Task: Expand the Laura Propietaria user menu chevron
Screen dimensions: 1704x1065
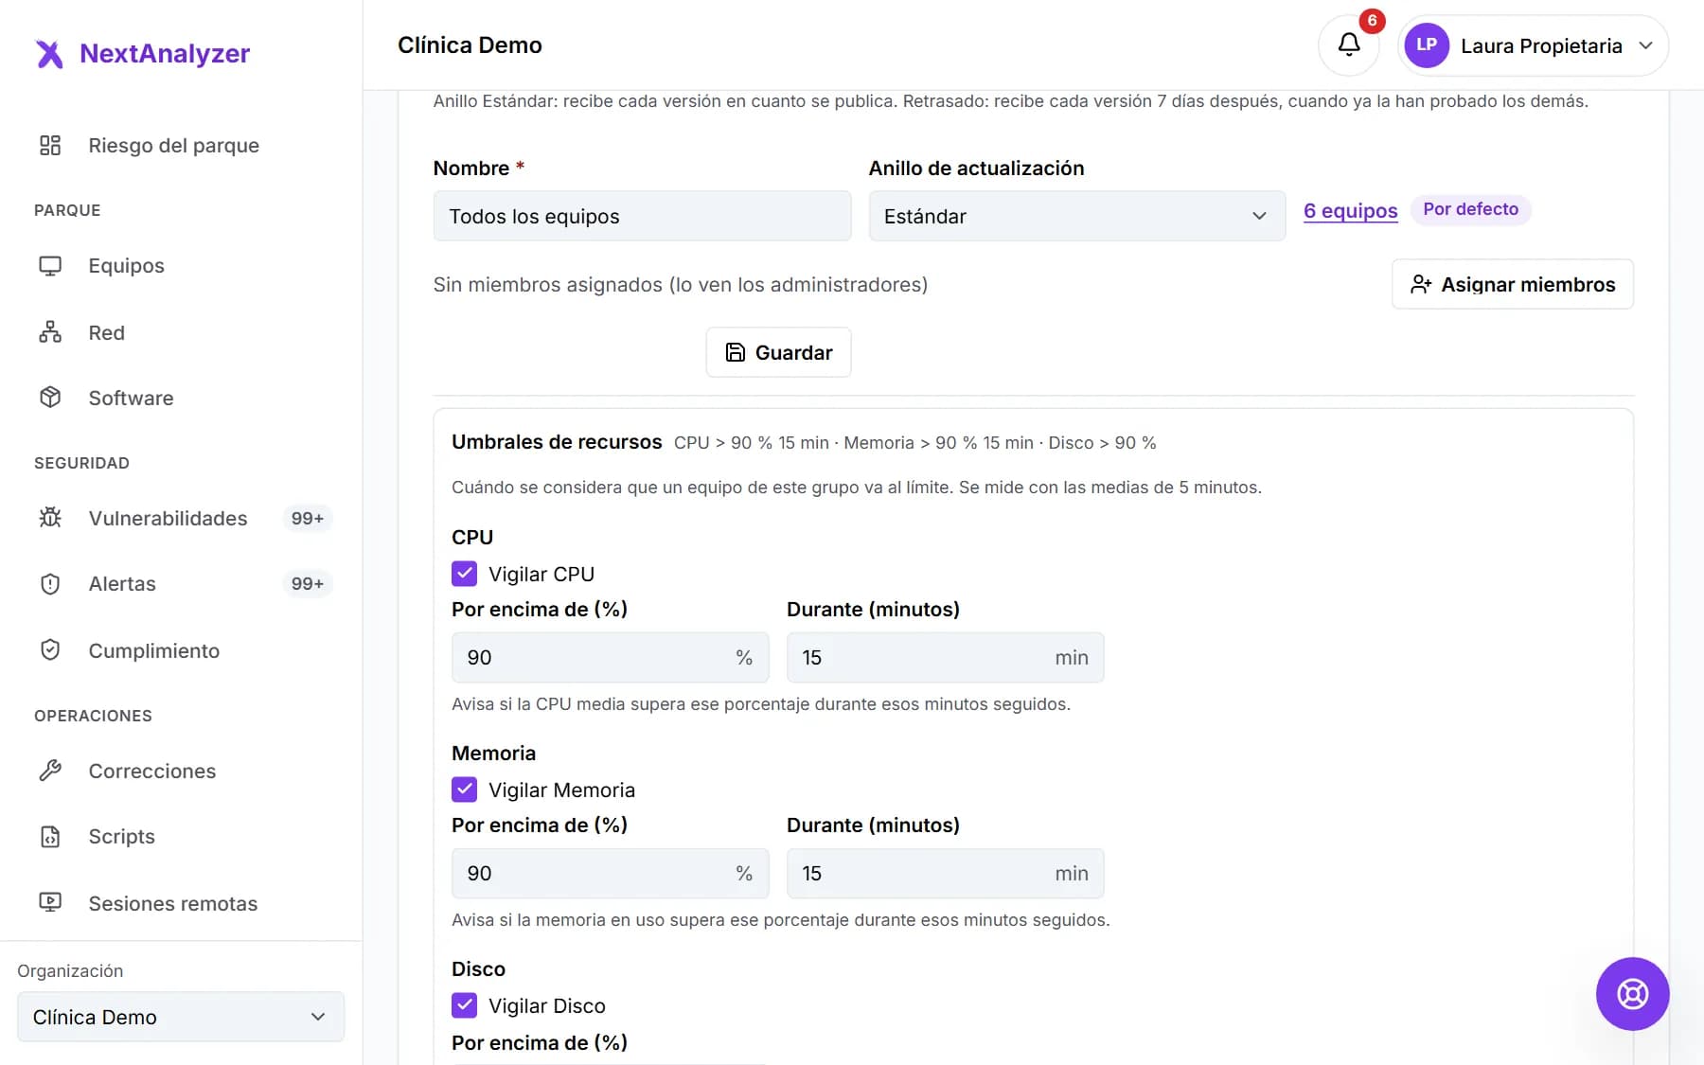Action: click(1646, 45)
